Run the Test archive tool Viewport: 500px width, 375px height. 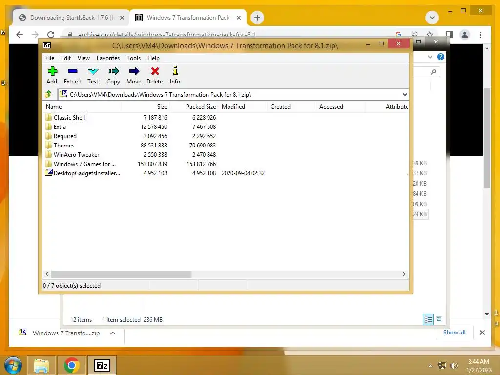click(x=93, y=75)
